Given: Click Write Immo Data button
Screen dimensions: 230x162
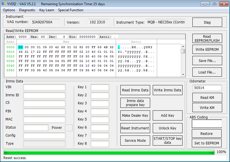Looking at the screenshot, I should tap(168, 90).
